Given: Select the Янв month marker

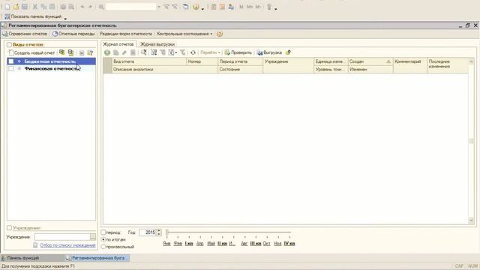Looking at the screenshot, I should click(166, 244).
